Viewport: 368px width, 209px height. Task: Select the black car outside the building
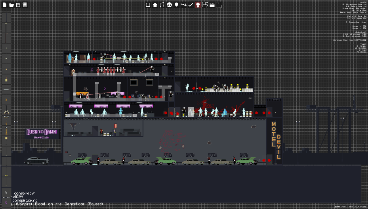(36, 161)
